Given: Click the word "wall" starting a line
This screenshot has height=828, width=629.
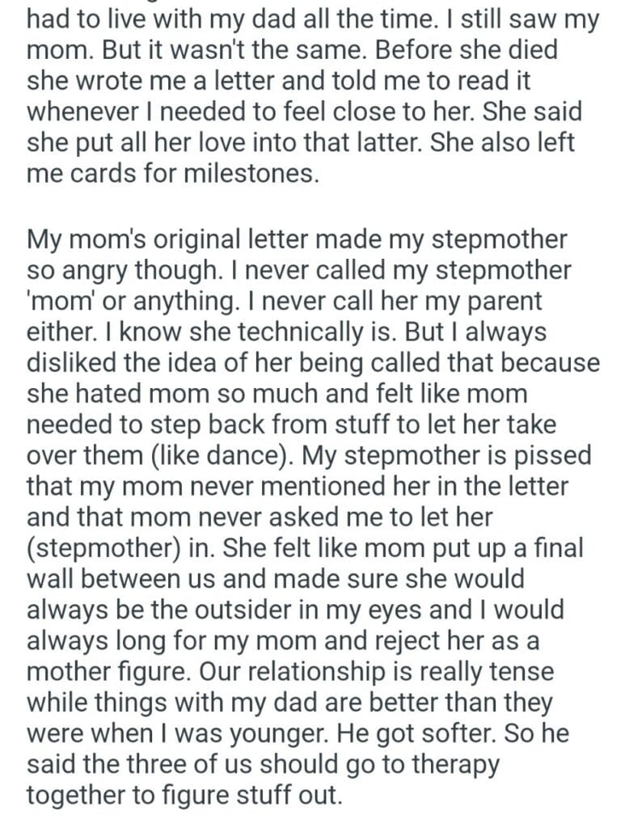Looking at the screenshot, I should click(x=50, y=577).
